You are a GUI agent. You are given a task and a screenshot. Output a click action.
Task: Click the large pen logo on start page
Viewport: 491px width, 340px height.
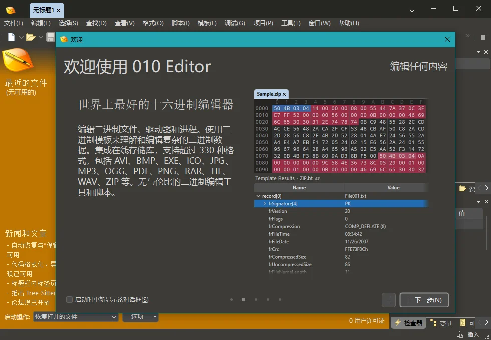(18, 59)
